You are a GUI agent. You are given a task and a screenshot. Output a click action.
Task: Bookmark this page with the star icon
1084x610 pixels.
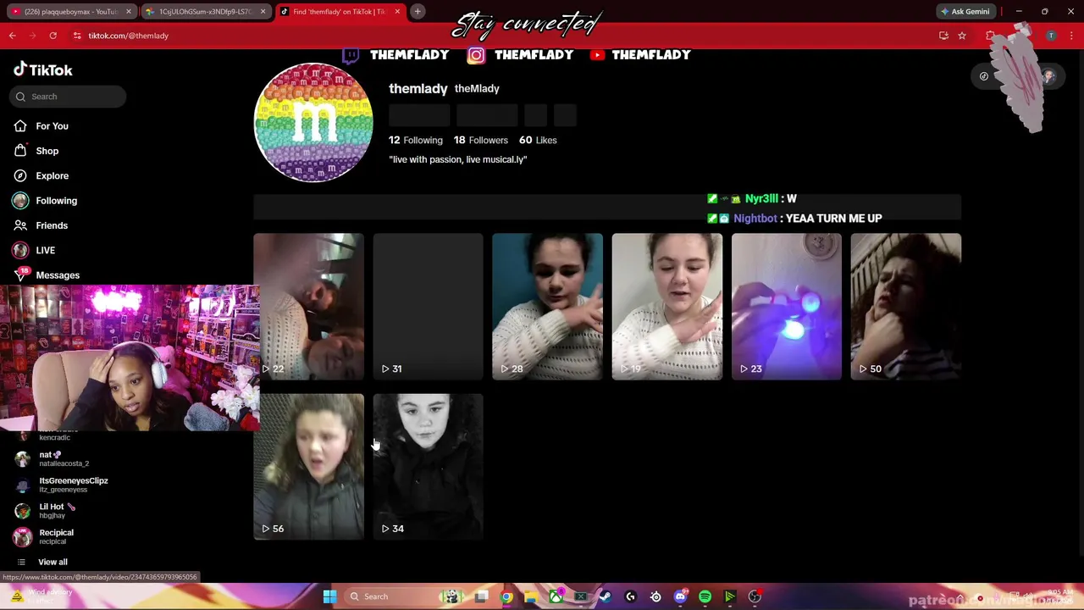point(962,36)
